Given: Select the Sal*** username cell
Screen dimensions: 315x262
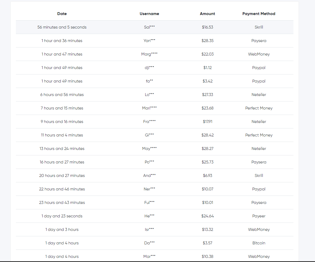Looking at the screenshot, I should pos(149,27).
